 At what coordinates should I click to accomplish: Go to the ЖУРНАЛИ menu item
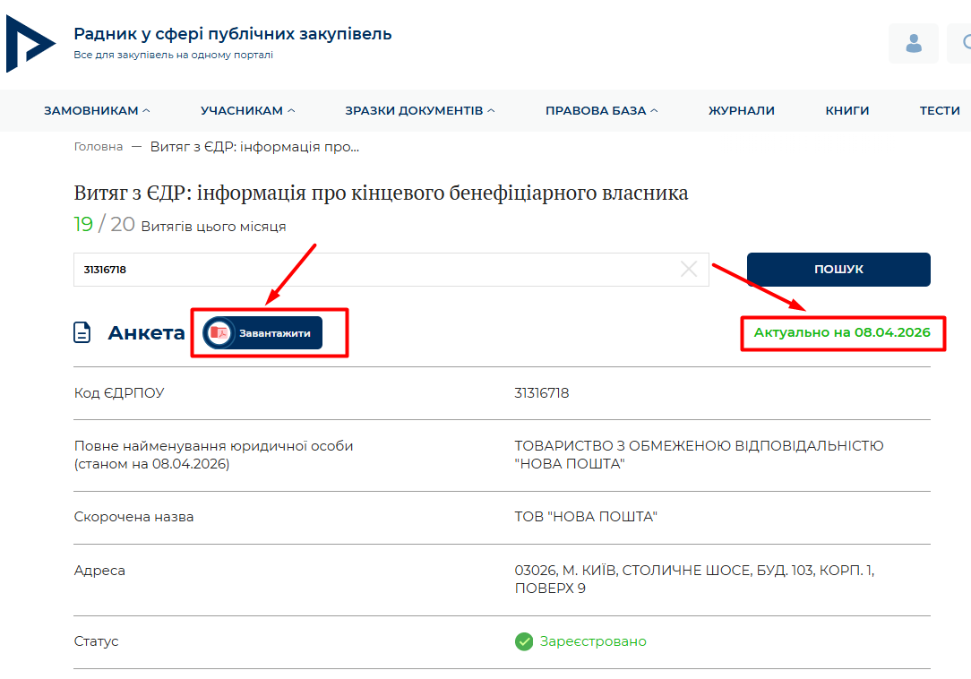coord(741,110)
